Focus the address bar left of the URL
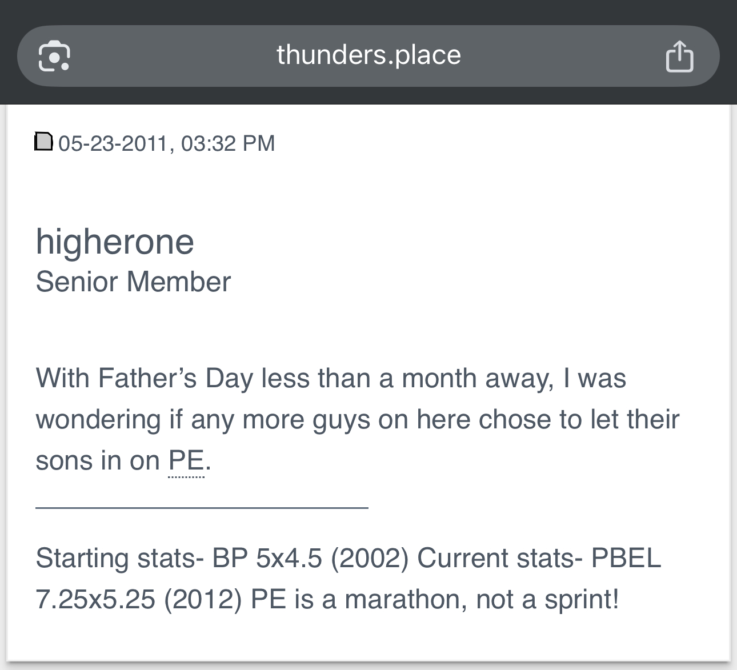Image resolution: width=737 pixels, height=670 pixels. tap(171, 56)
